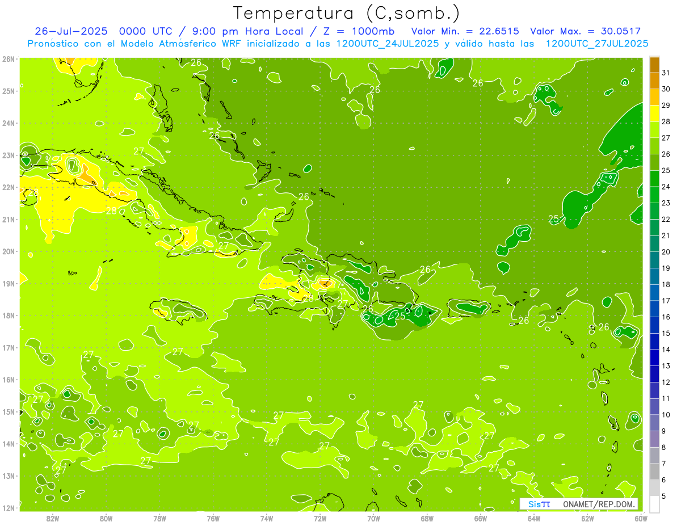Pick the yellow swatch between 28 and 29
Image resolution: width=681 pixels, height=526 pixels.
[x=654, y=113]
